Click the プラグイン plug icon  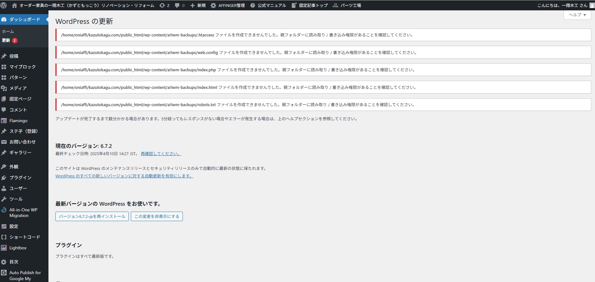tap(4, 178)
